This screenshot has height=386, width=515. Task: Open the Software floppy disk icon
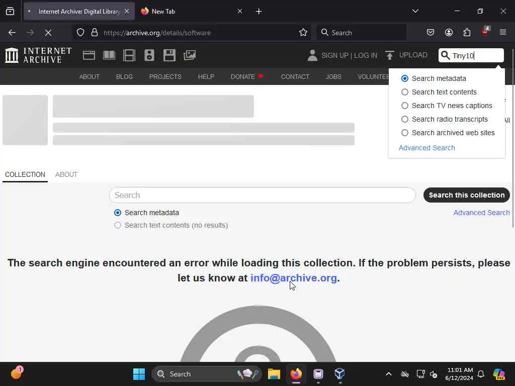[169, 55]
